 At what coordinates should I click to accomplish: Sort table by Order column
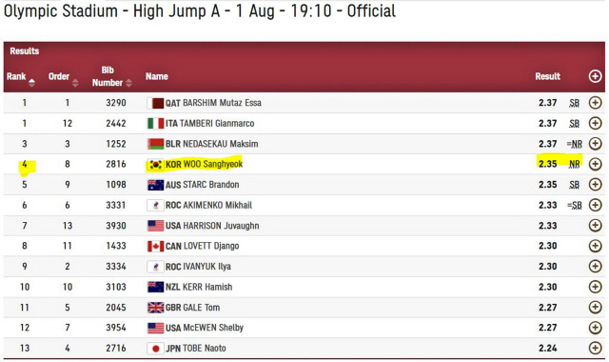pyautogui.click(x=64, y=77)
